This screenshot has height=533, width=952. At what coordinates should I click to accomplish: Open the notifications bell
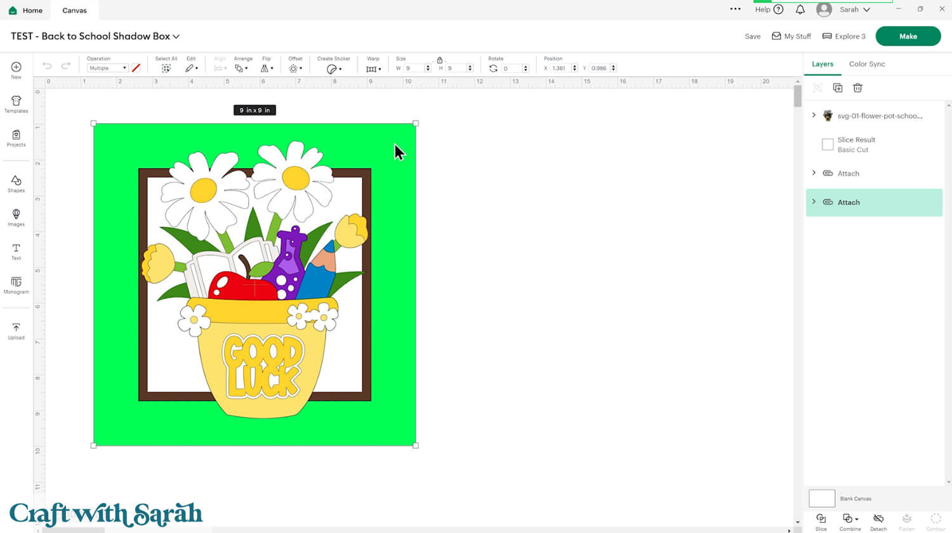[800, 10]
